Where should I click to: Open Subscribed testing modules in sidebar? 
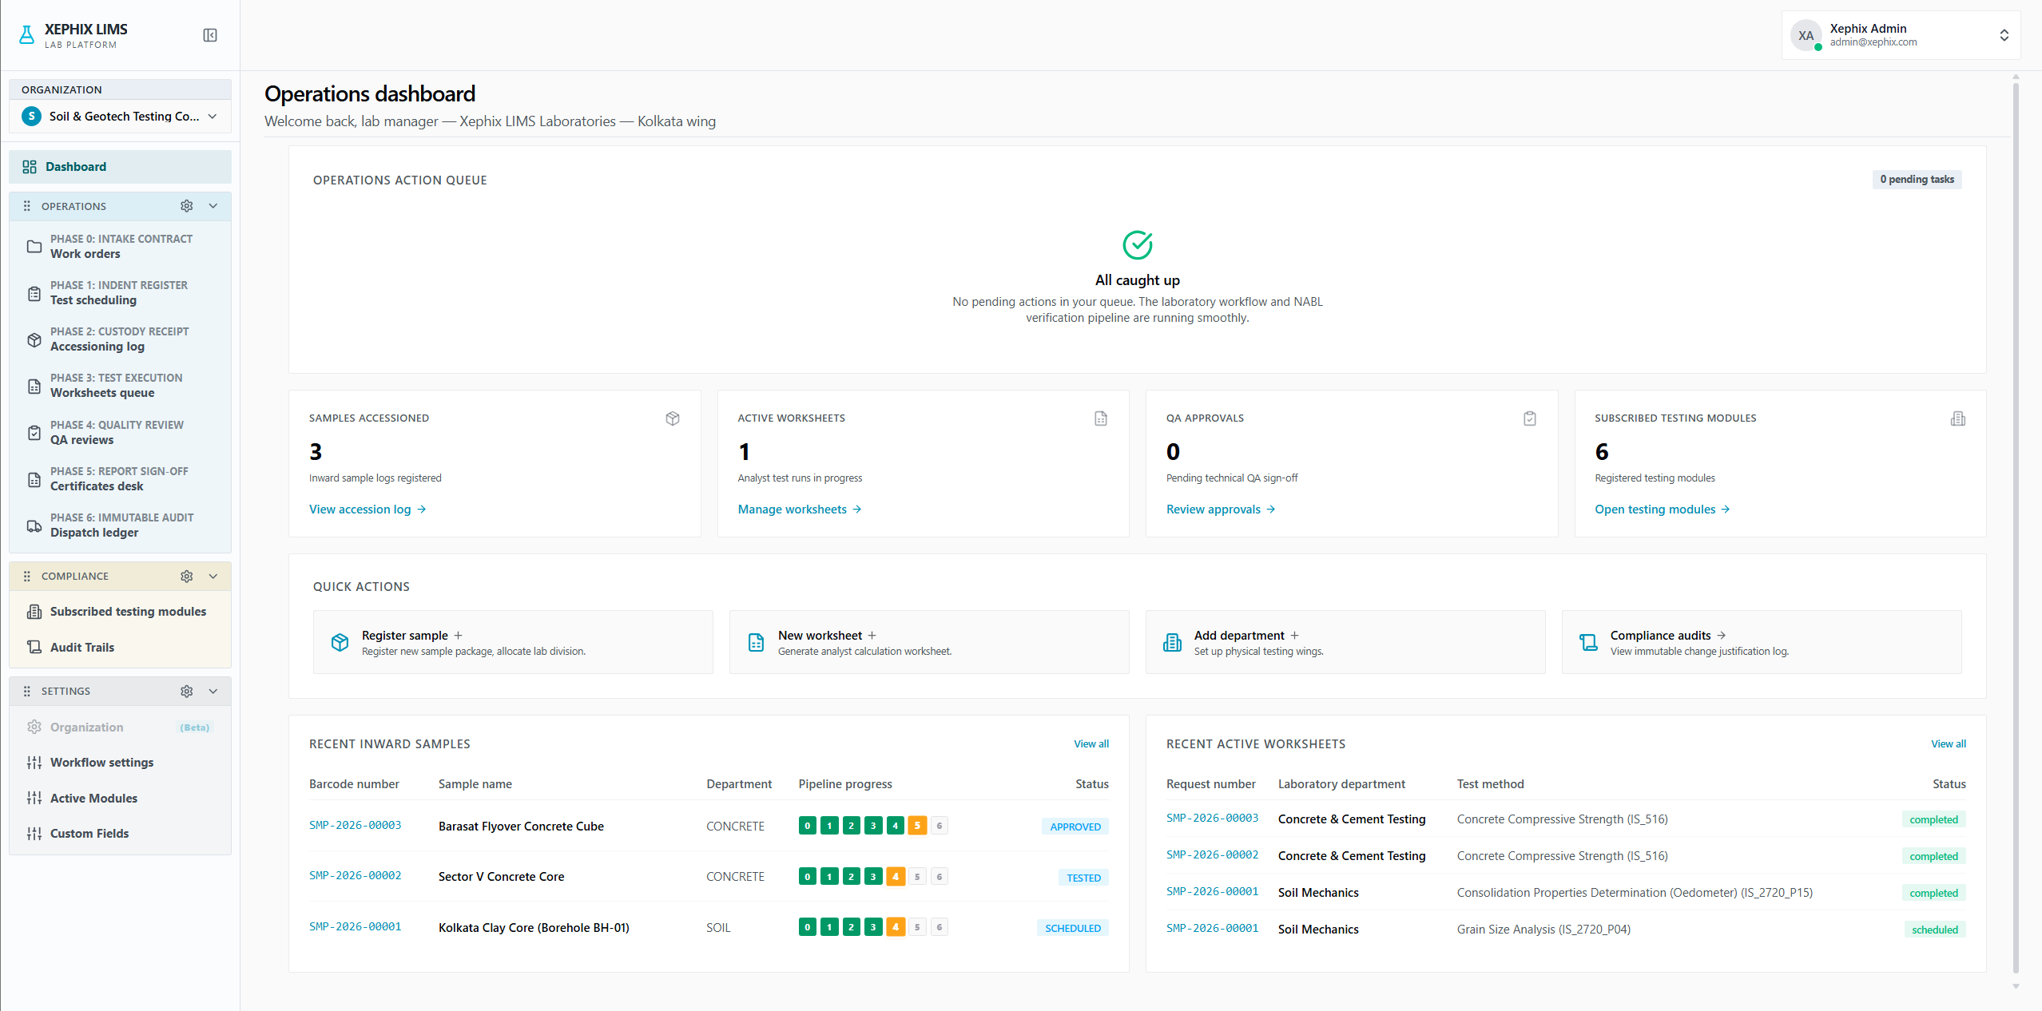[120, 612]
